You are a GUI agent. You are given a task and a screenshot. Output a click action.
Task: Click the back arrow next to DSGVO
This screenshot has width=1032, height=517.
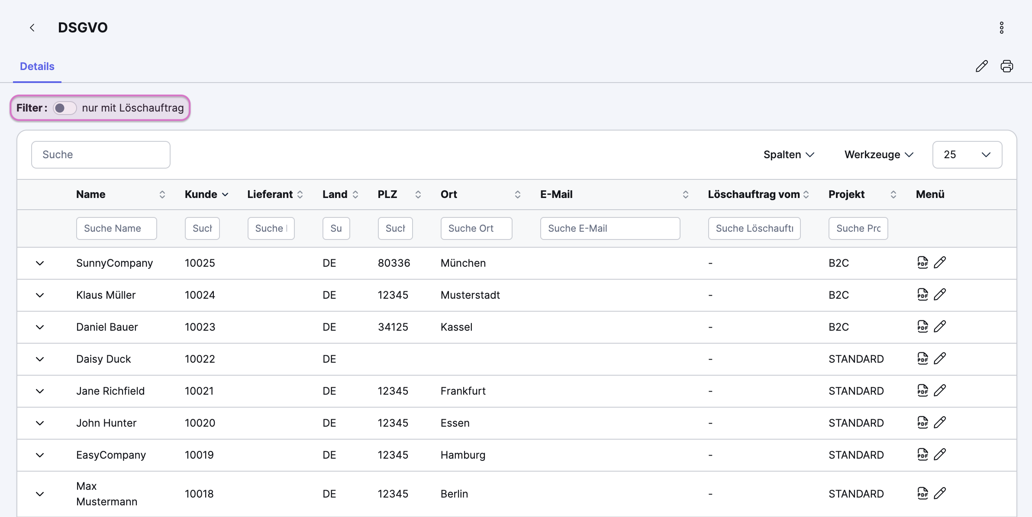point(32,28)
